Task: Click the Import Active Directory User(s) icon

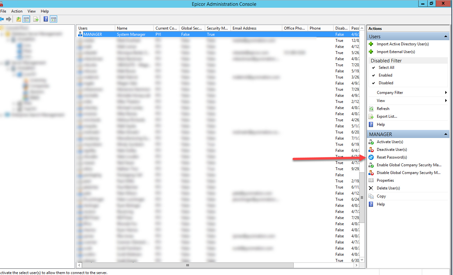Action: pos(371,44)
